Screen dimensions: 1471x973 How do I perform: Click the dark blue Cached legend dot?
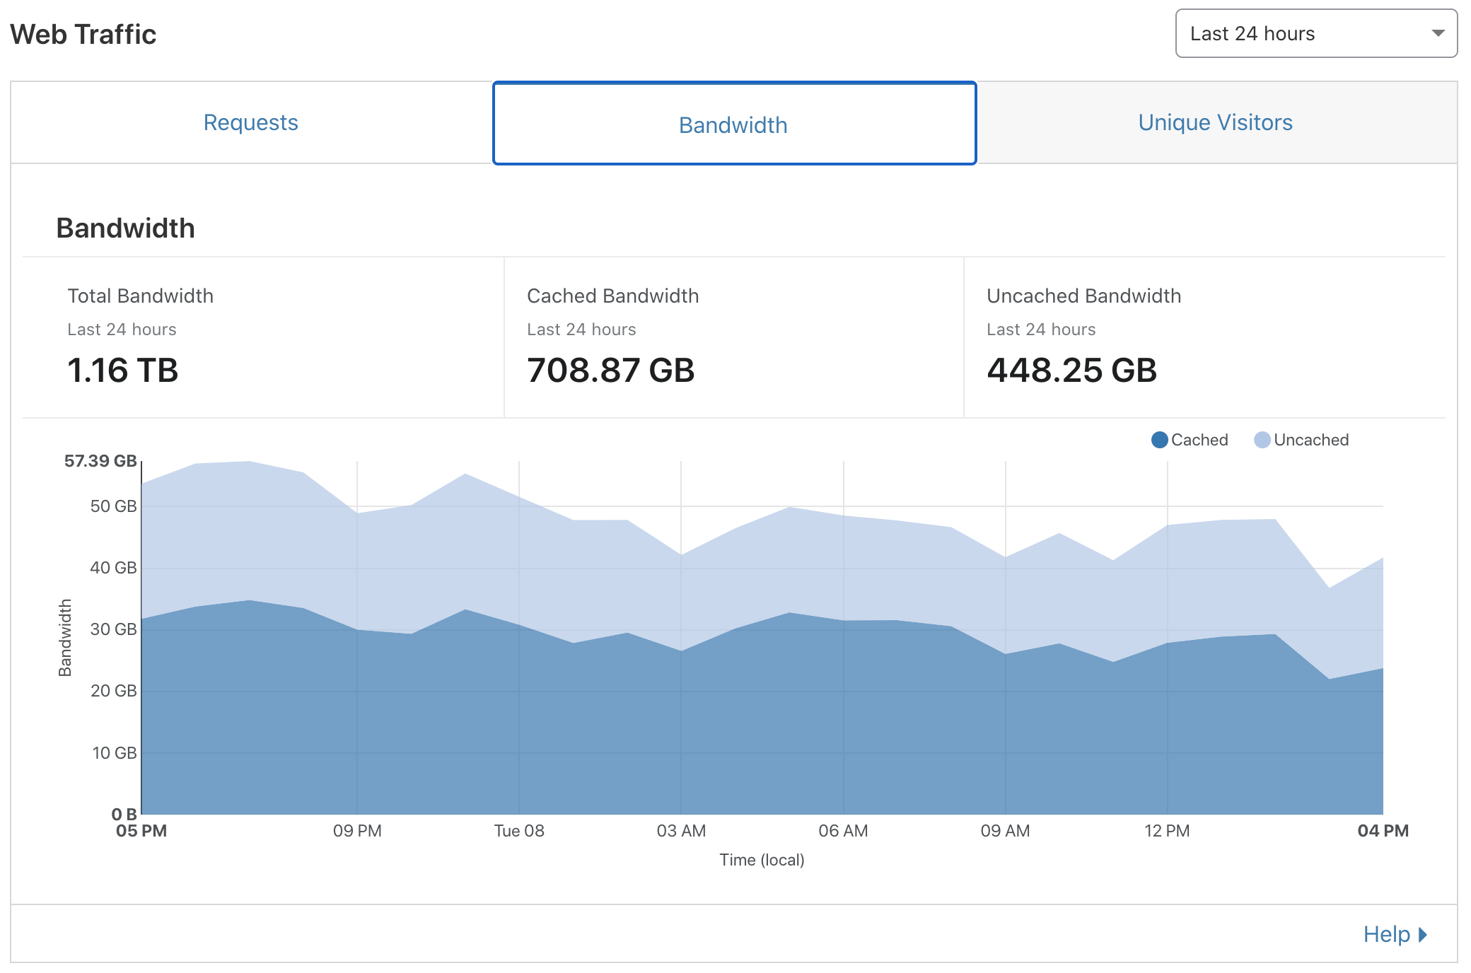point(1160,440)
